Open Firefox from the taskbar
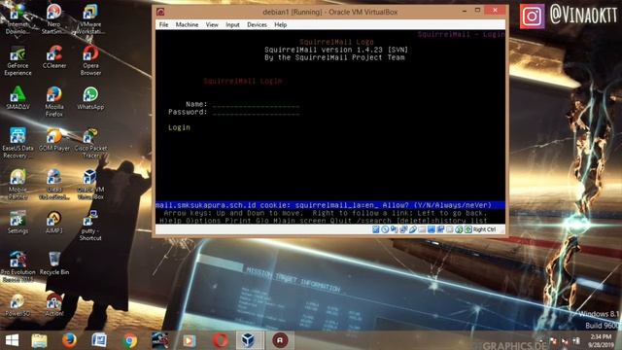 (x=69, y=340)
